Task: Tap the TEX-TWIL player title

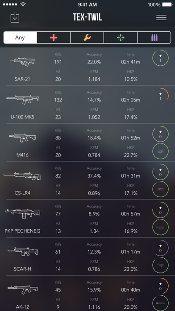Action: pos(87,17)
